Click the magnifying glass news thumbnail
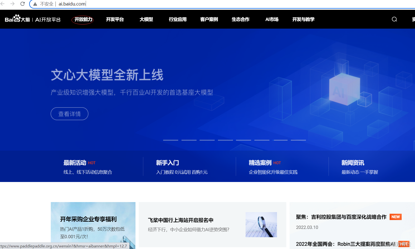The width and height of the screenshot is (415, 249). [x=261, y=225]
